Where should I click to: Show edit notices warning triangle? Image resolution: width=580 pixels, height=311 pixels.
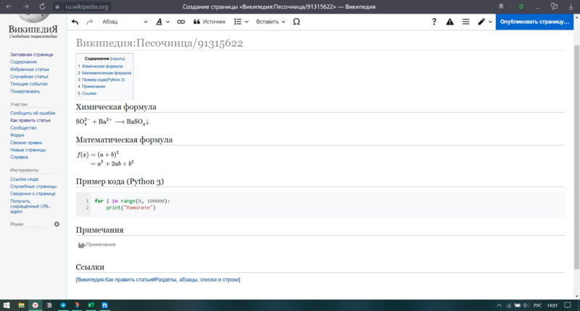[x=449, y=22]
